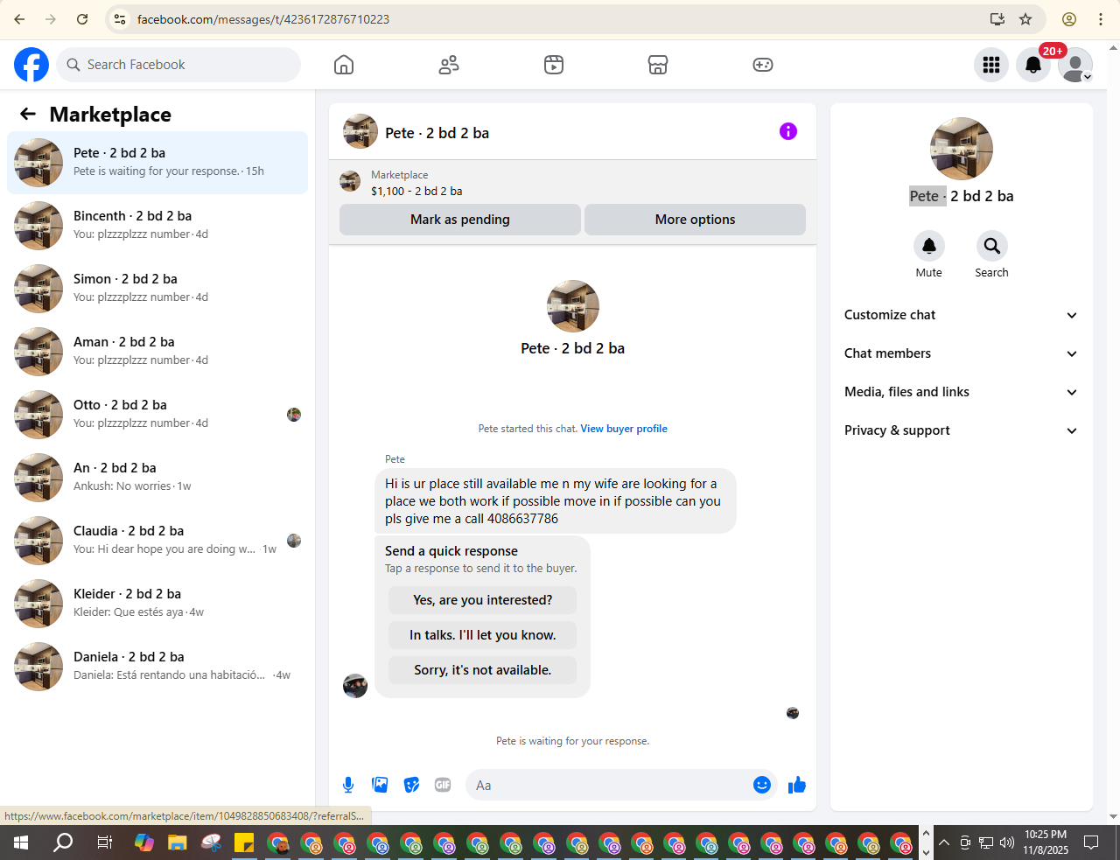Click the $1,100 - 2 bd 2 ba listing text

tap(416, 191)
